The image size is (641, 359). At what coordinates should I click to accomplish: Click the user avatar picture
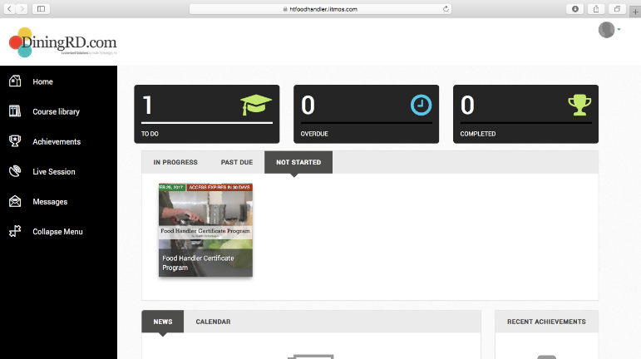606,30
